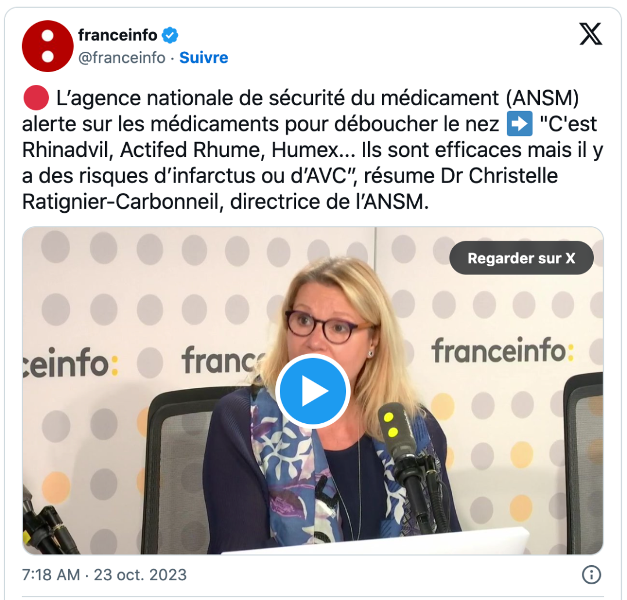Click the blue verified badge next to franceinfo
Viewport: 627px width, 600px height.
(170, 35)
